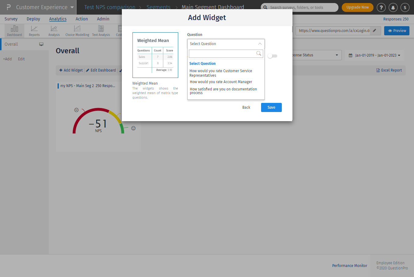Viewport: 414px width, 277px height.
Task: Click the QuestionPro logo icon
Action: click(x=8, y=7)
